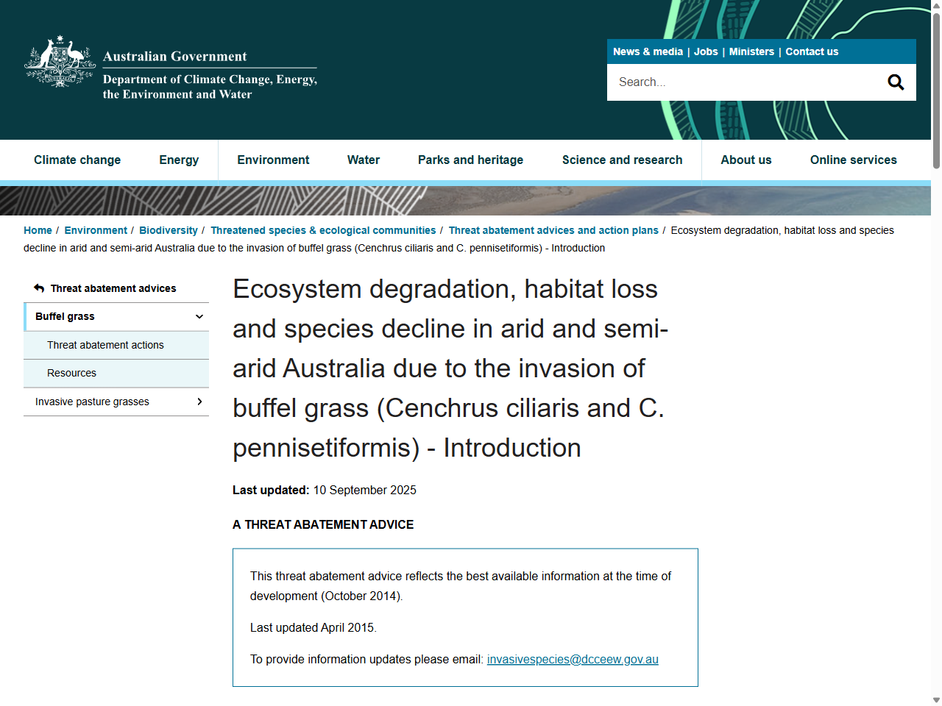
Task: Click into the Search input field
Action: point(743,82)
